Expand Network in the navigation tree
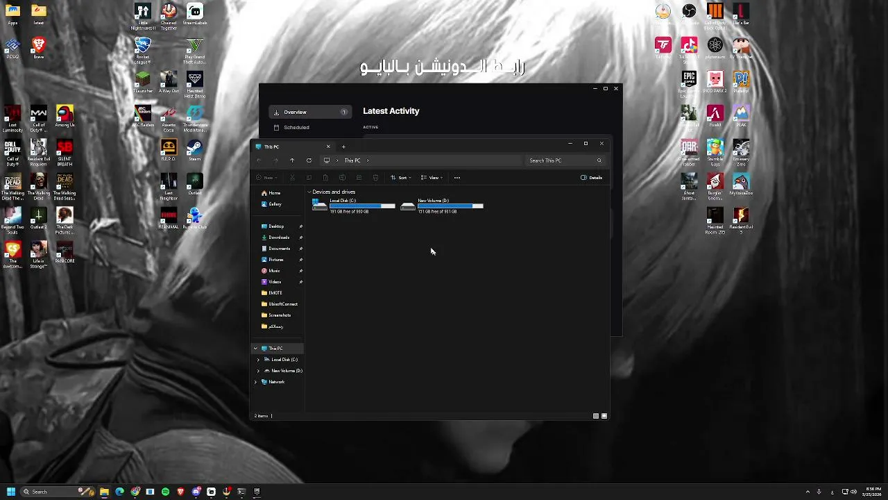Screen dimensions: 888x500 [x=255, y=382]
